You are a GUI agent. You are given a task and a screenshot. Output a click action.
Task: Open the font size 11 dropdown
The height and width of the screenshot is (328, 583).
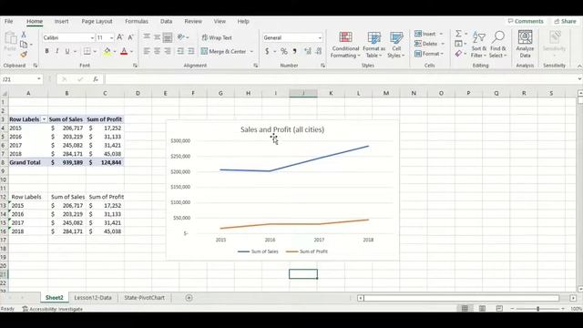click(x=111, y=37)
